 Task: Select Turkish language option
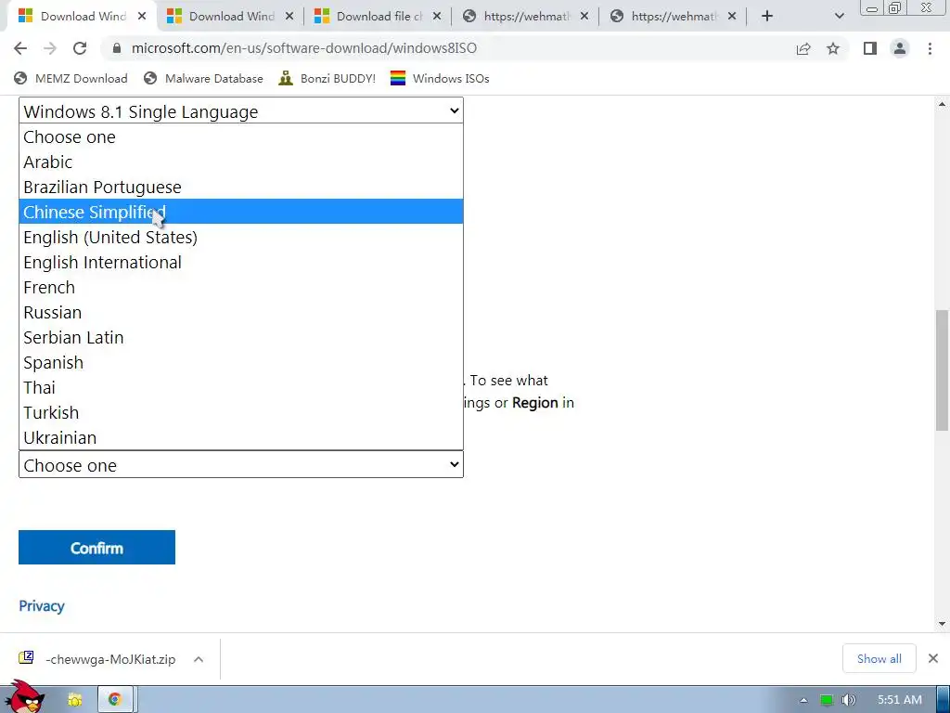pyautogui.click(x=241, y=412)
